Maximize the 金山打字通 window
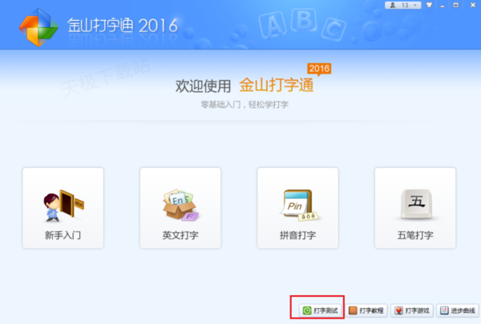The image size is (481, 324). pyautogui.click(x=456, y=6)
